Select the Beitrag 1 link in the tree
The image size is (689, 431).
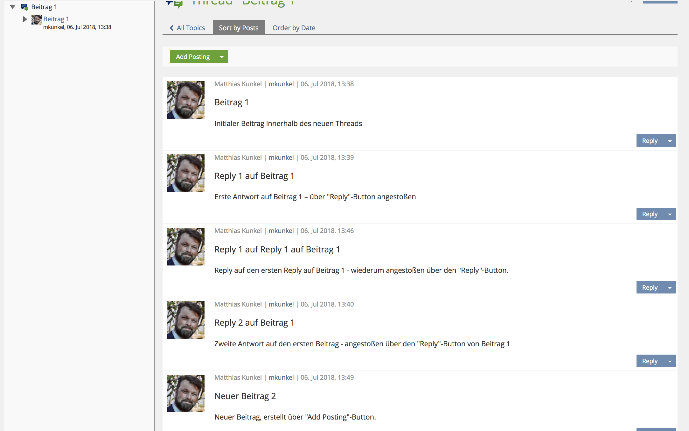tap(56, 19)
